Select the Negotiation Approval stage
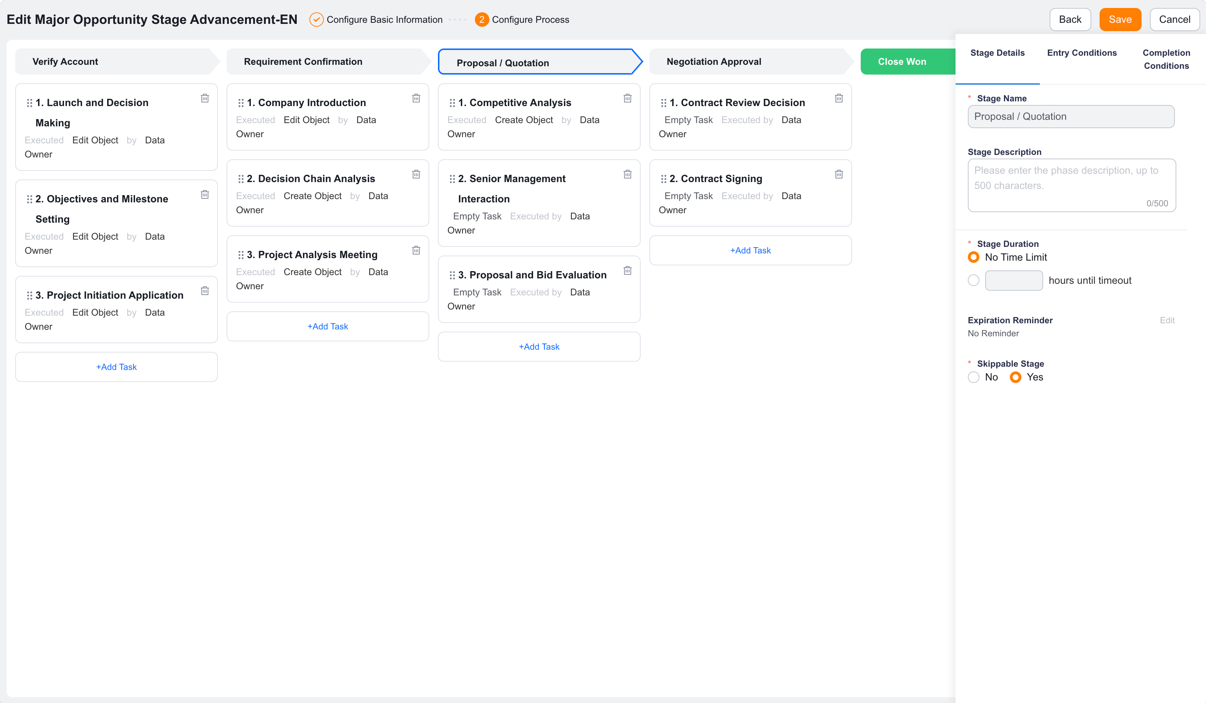1206x703 pixels. click(751, 62)
